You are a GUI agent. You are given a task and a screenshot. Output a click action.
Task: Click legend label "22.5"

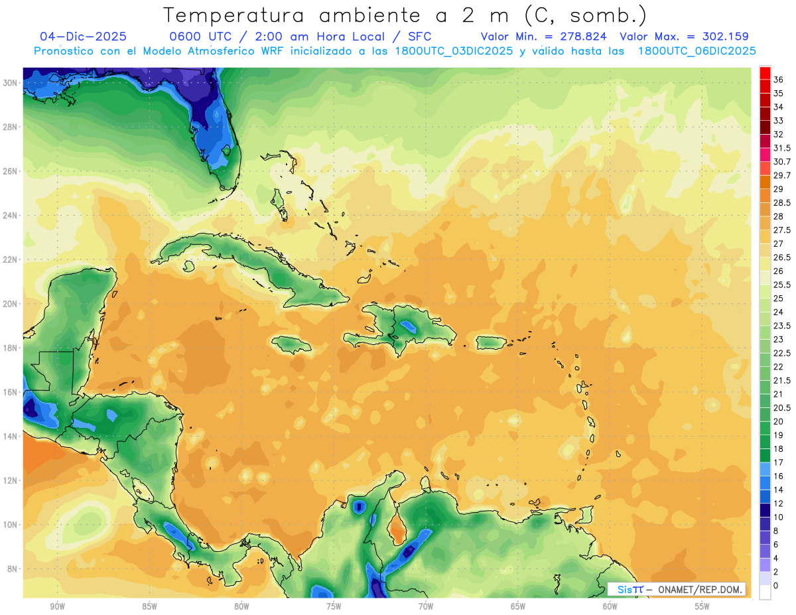click(x=782, y=353)
